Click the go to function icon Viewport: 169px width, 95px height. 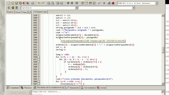click(58, 3)
